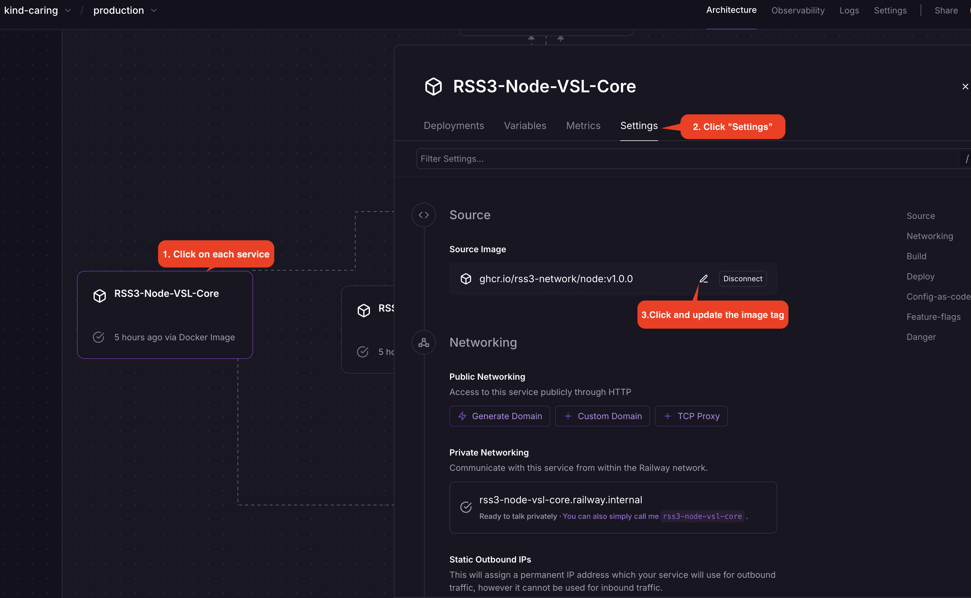Click the TCP Proxy button
The image size is (971, 598).
click(x=691, y=416)
